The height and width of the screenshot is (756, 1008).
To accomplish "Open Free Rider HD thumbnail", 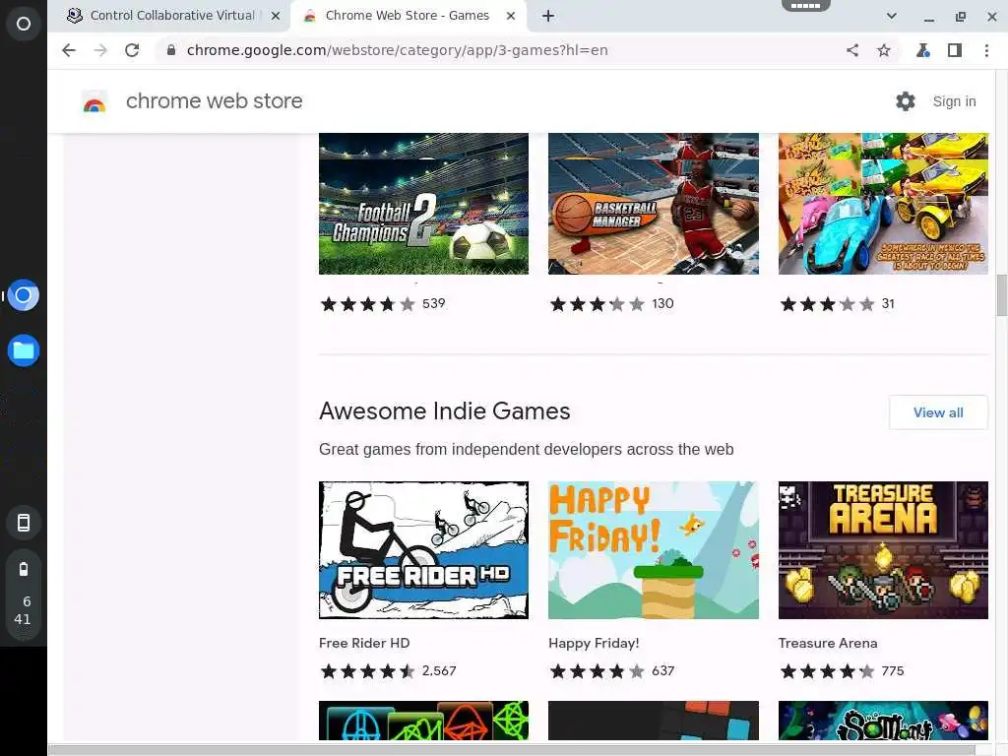I will 423,550.
